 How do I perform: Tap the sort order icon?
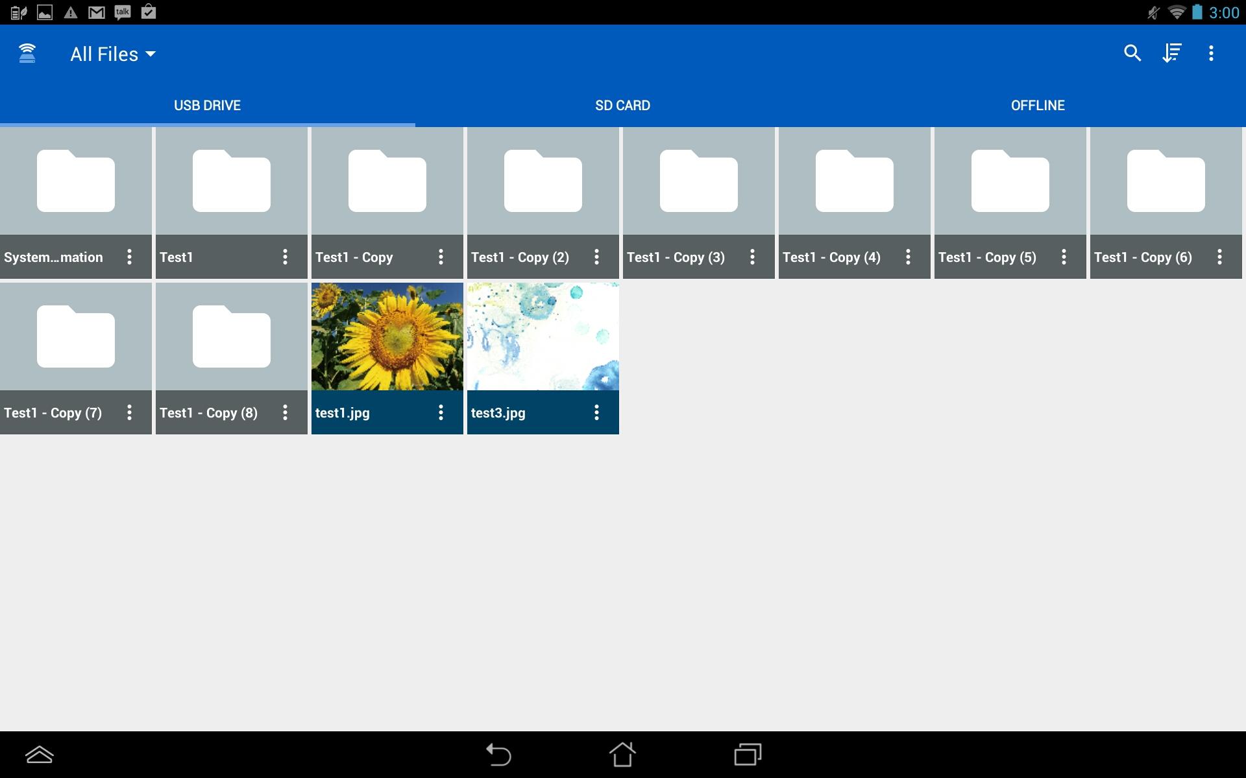click(1172, 53)
